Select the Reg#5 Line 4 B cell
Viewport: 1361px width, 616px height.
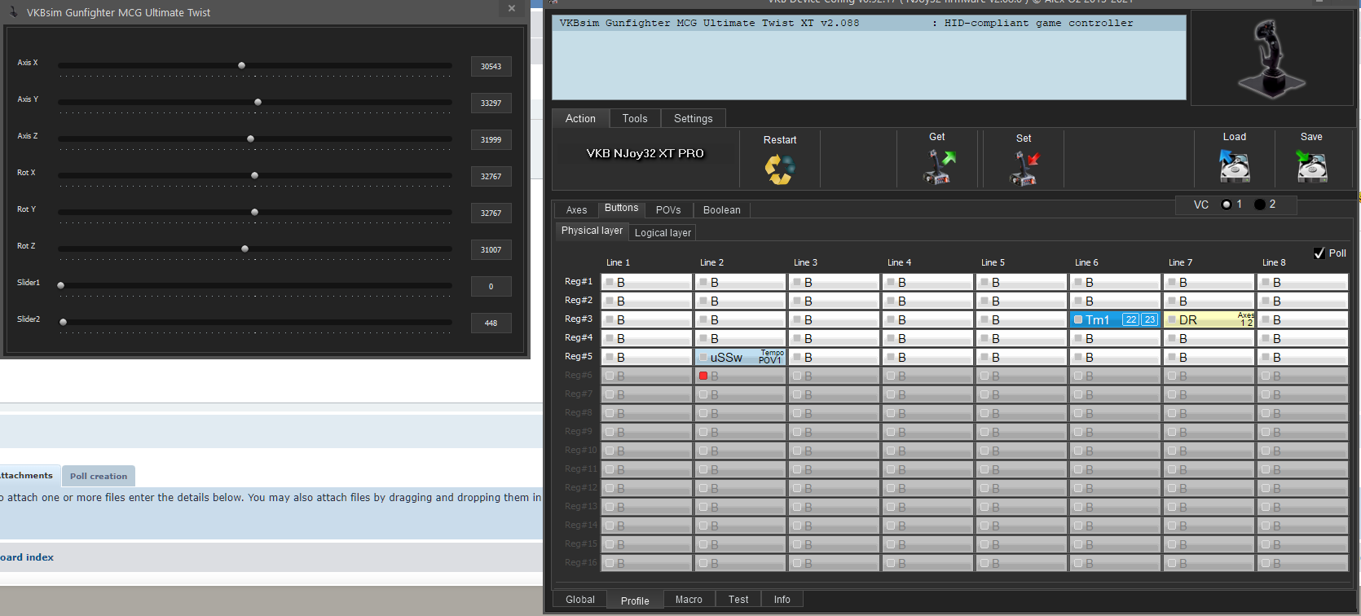[927, 357]
